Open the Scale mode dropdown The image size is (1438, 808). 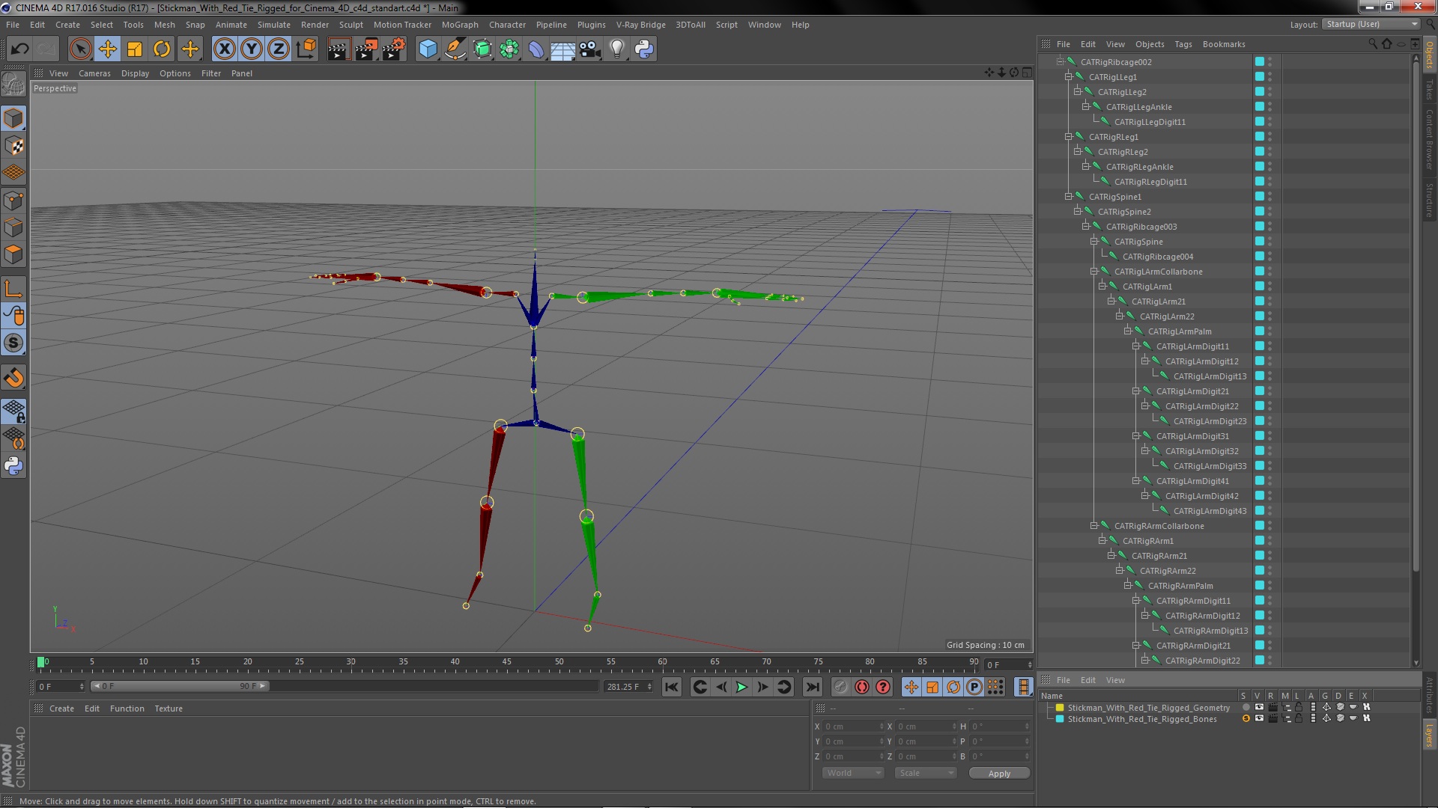[x=926, y=773]
